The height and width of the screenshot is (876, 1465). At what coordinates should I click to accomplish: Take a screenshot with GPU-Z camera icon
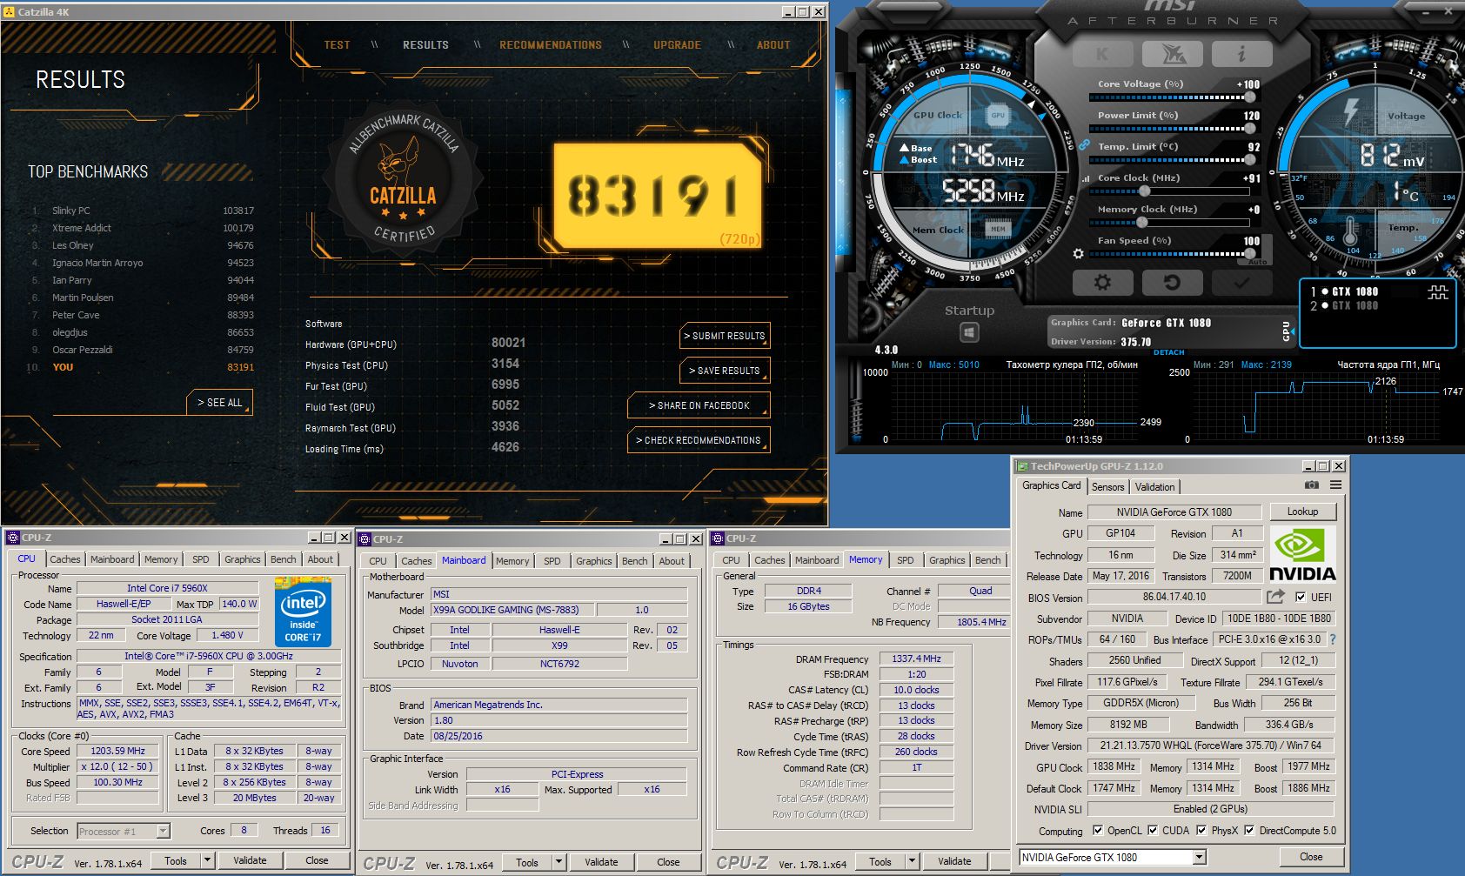click(x=1312, y=485)
